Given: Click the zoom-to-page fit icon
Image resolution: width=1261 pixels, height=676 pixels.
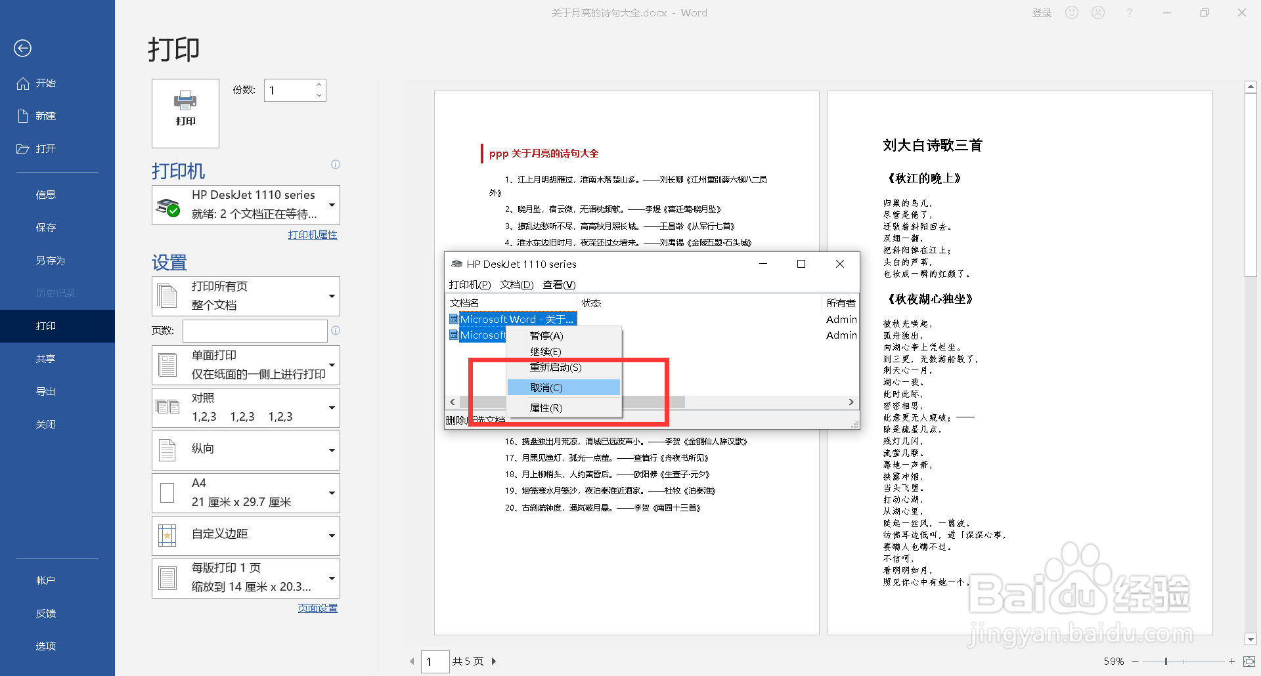Looking at the screenshot, I should [x=1249, y=661].
